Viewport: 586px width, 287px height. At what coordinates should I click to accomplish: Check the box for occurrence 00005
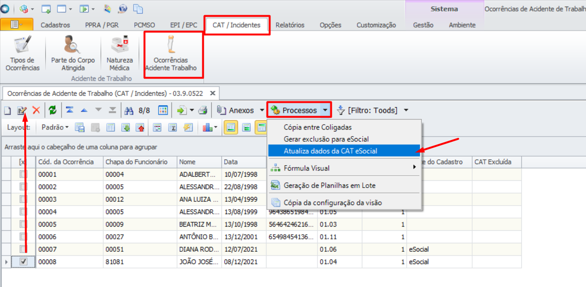click(x=23, y=224)
